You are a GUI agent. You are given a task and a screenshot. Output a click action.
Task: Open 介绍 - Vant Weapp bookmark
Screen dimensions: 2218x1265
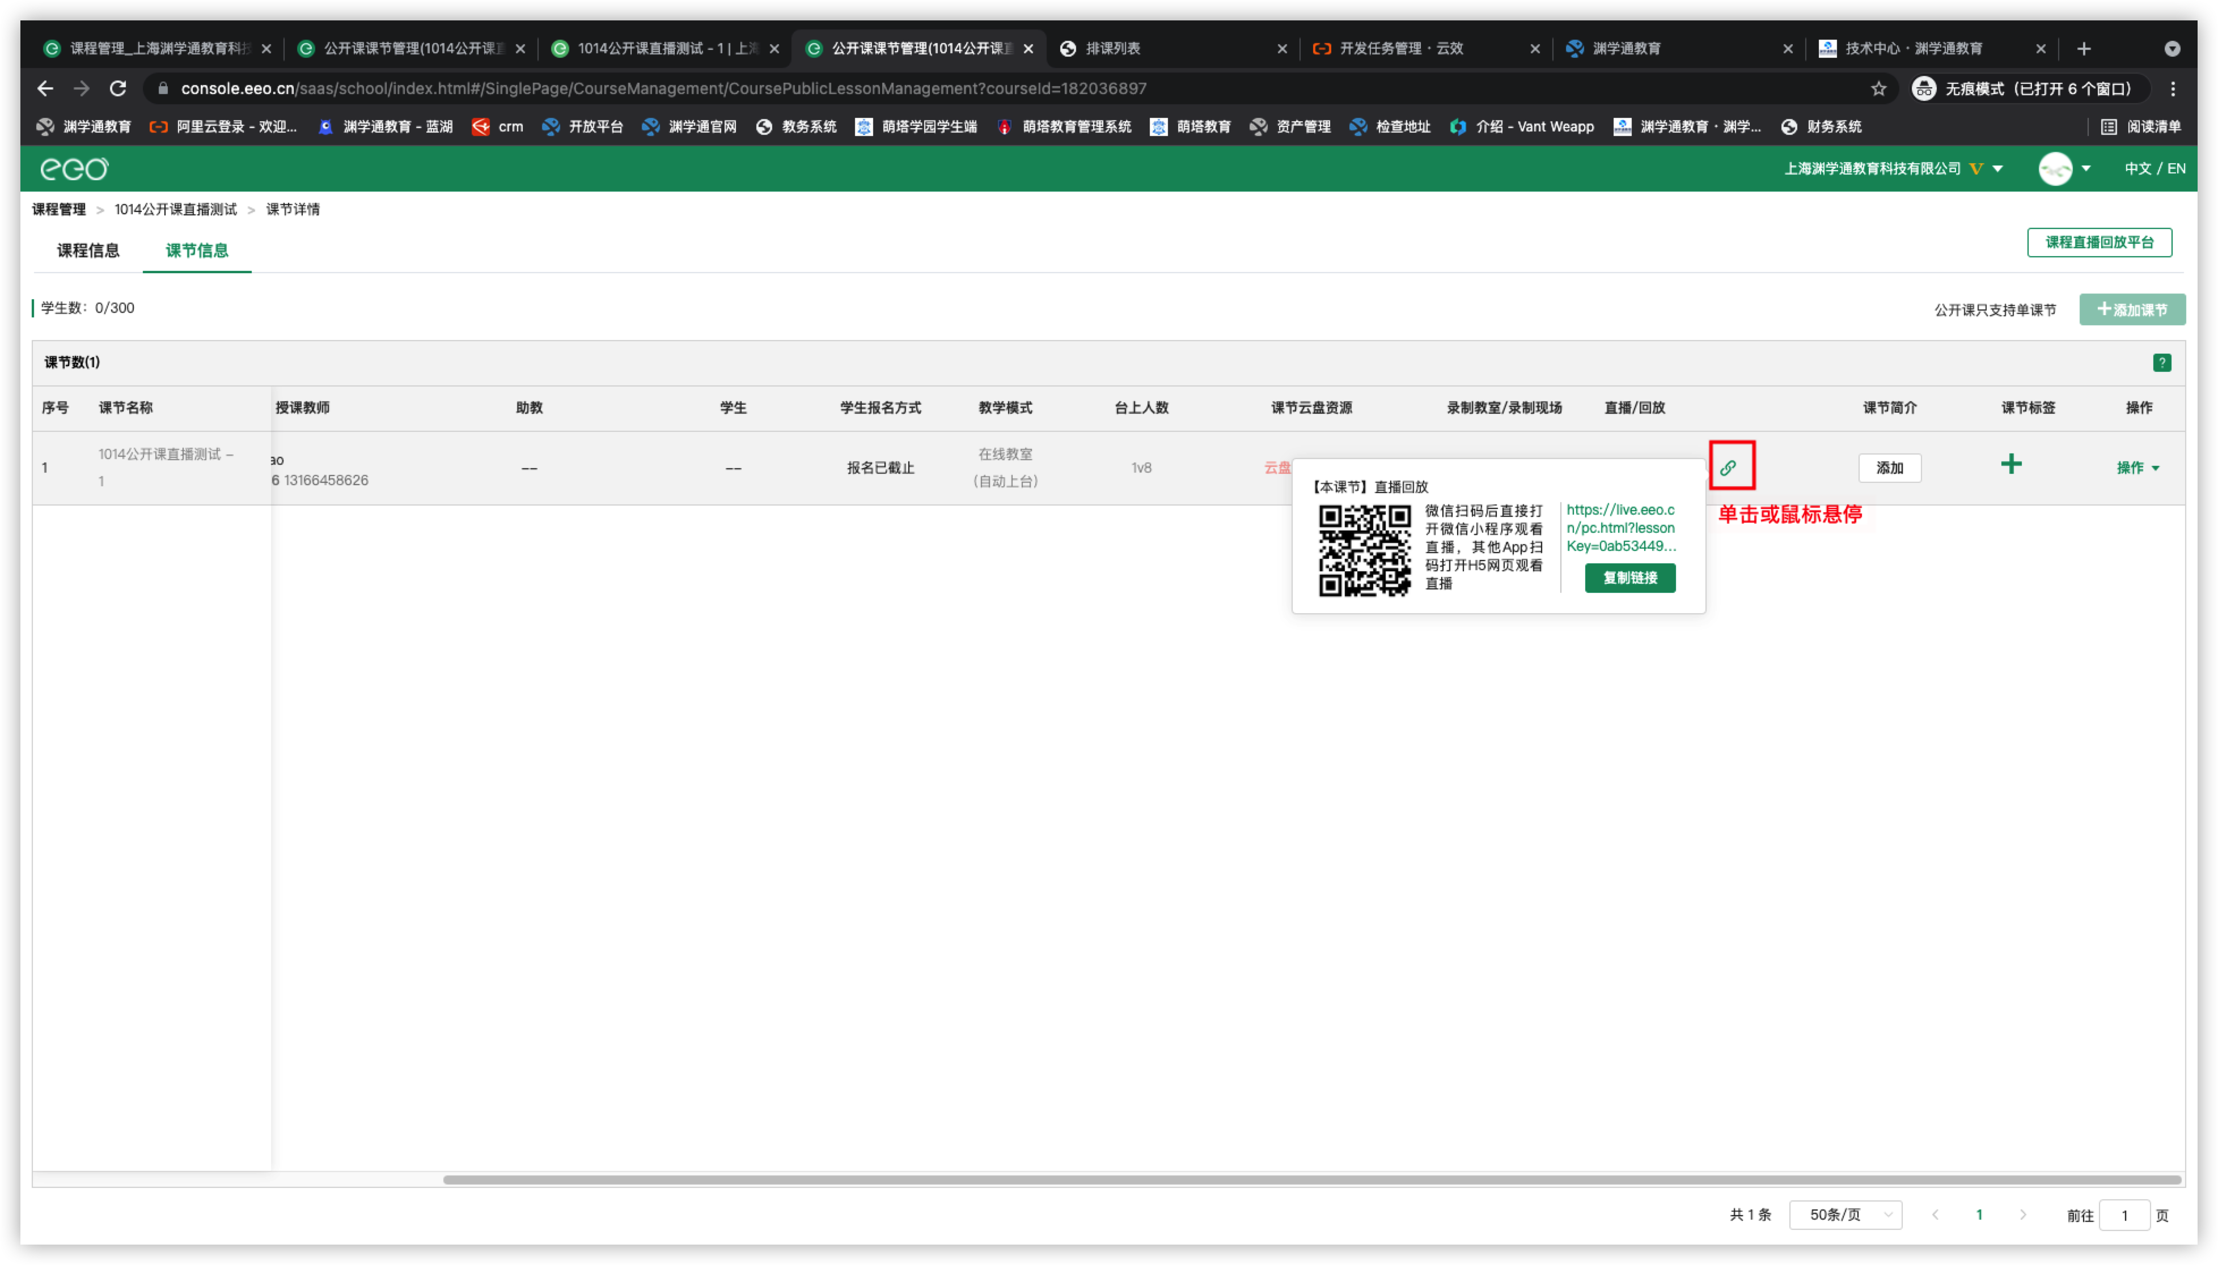pos(1522,127)
